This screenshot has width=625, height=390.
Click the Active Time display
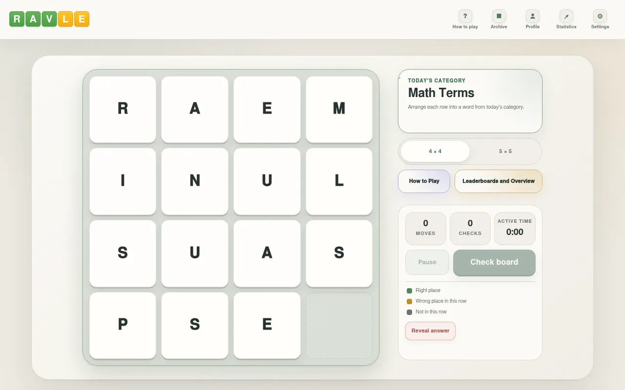tap(515, 229)
